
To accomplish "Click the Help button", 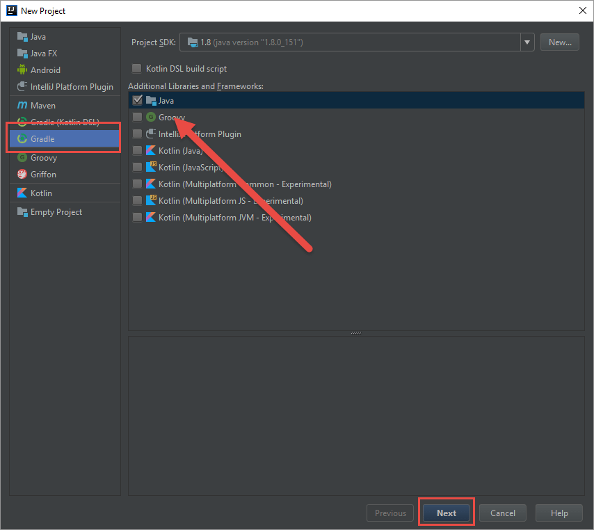I will point(559,513).
